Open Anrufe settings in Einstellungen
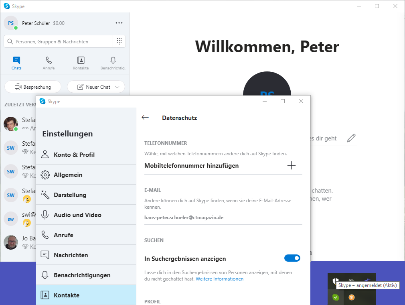 [x=86, y=235]
